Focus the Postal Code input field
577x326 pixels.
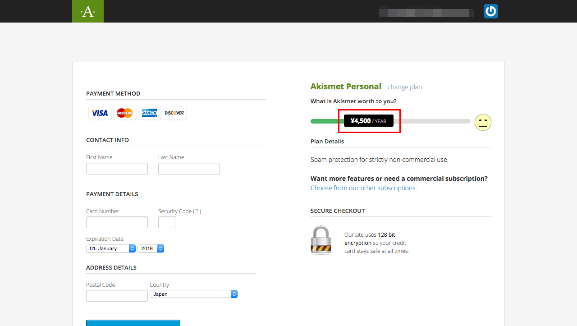[117, 296]
